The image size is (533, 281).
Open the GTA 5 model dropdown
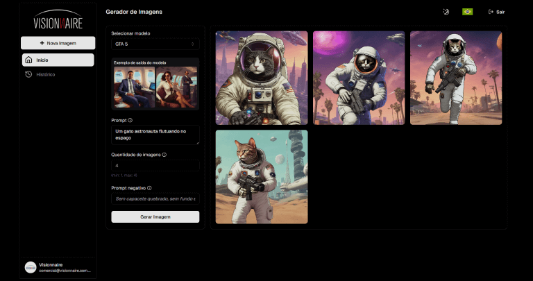point(155,44)
